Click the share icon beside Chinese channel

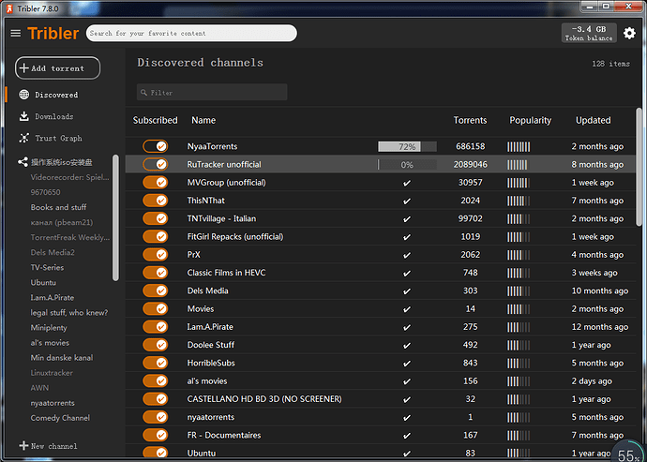tap(23, 162)
